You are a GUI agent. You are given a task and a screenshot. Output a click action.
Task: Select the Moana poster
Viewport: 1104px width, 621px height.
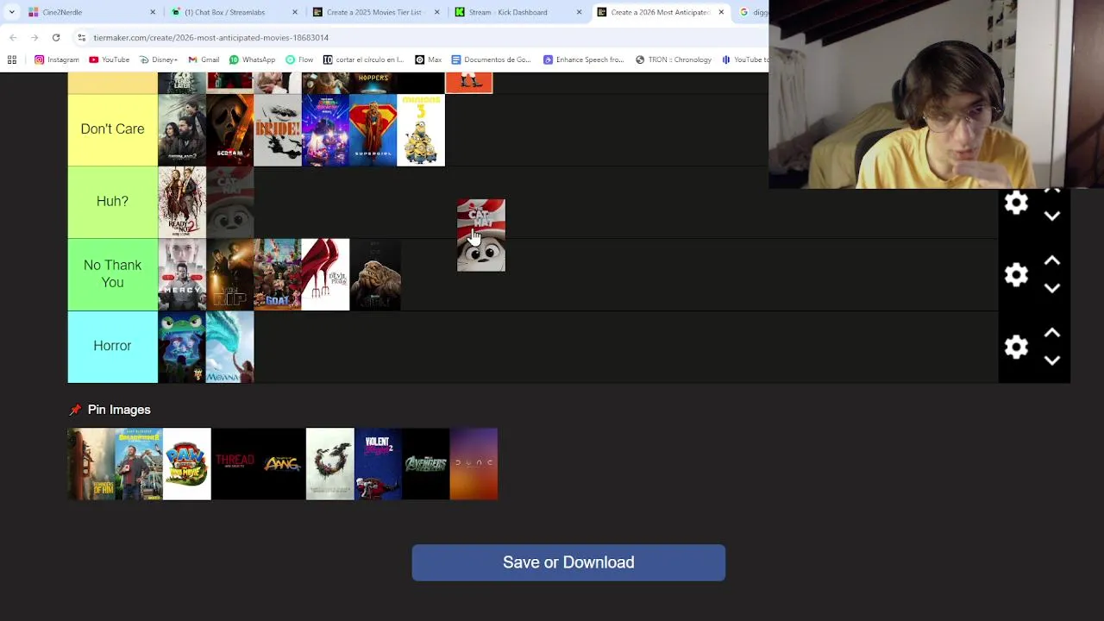(x=229, y=347)
